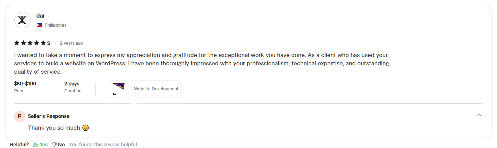
Task: Collapse the Seller's Response chevron
Action: (x=479, y=115)
